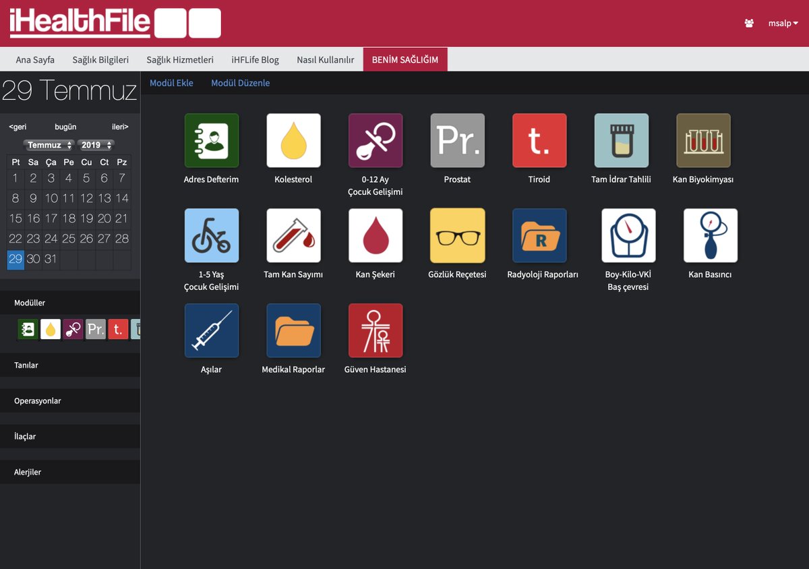The width and height of the screenshot is (809, 569).
Task: Click the users group icon in header
Action: point(749,23)
